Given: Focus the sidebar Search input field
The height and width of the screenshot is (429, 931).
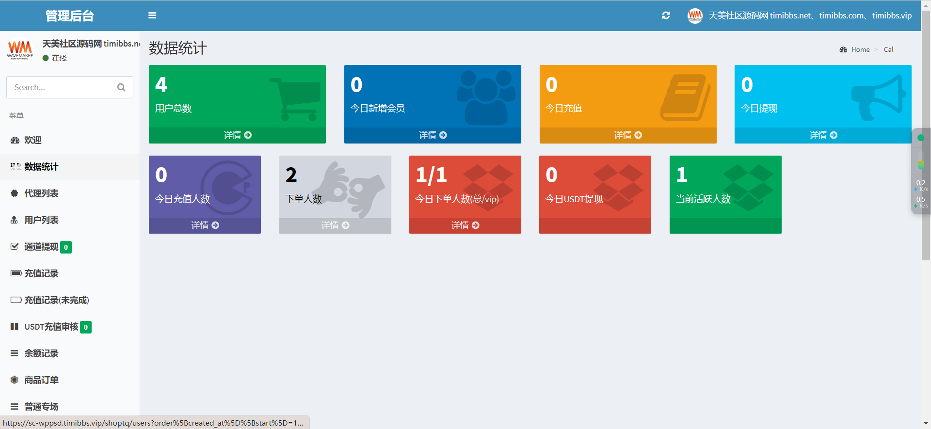Looking at the screenshot, I should (x=70, y=87).
